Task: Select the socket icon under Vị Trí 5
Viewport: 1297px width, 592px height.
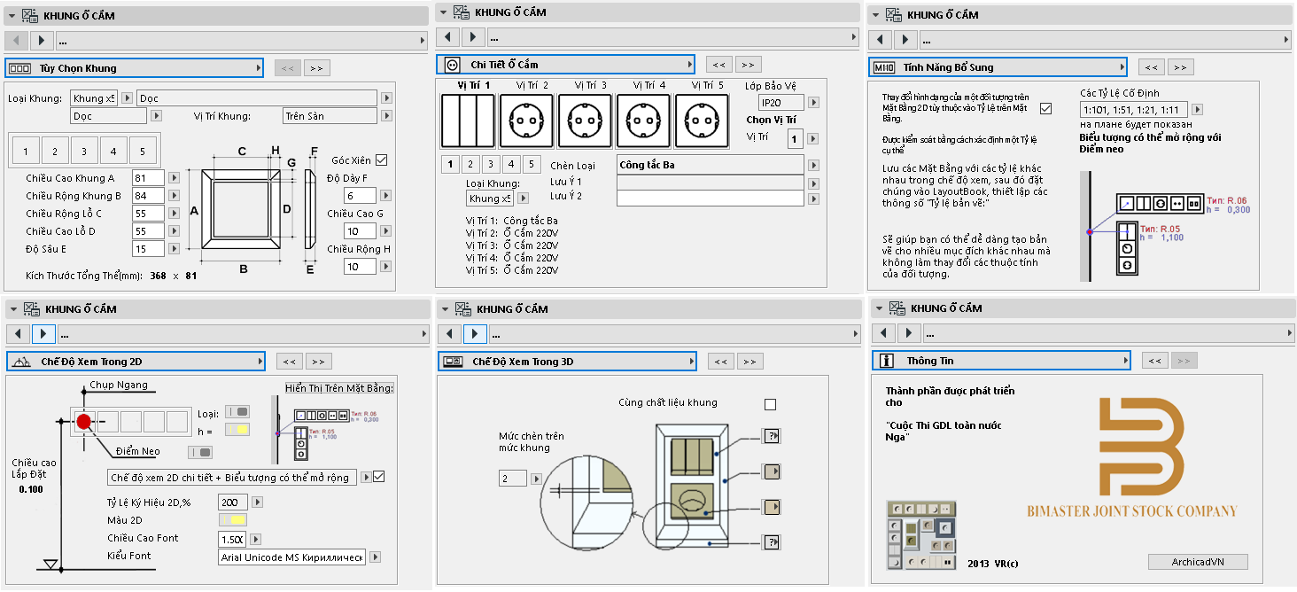Action: coord(702,121)
